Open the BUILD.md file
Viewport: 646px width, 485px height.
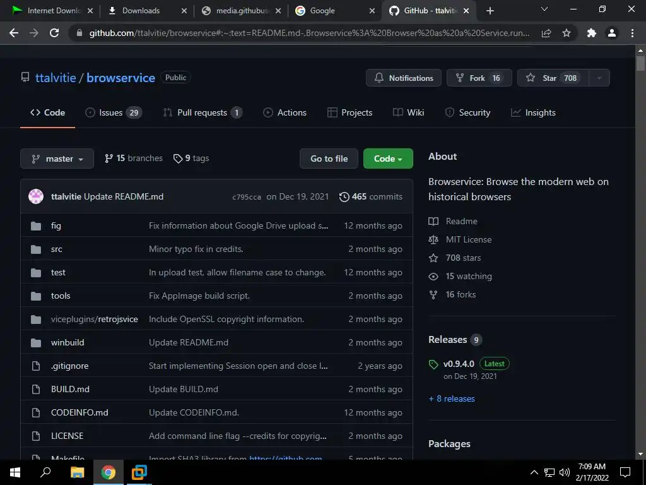[70, 389]
